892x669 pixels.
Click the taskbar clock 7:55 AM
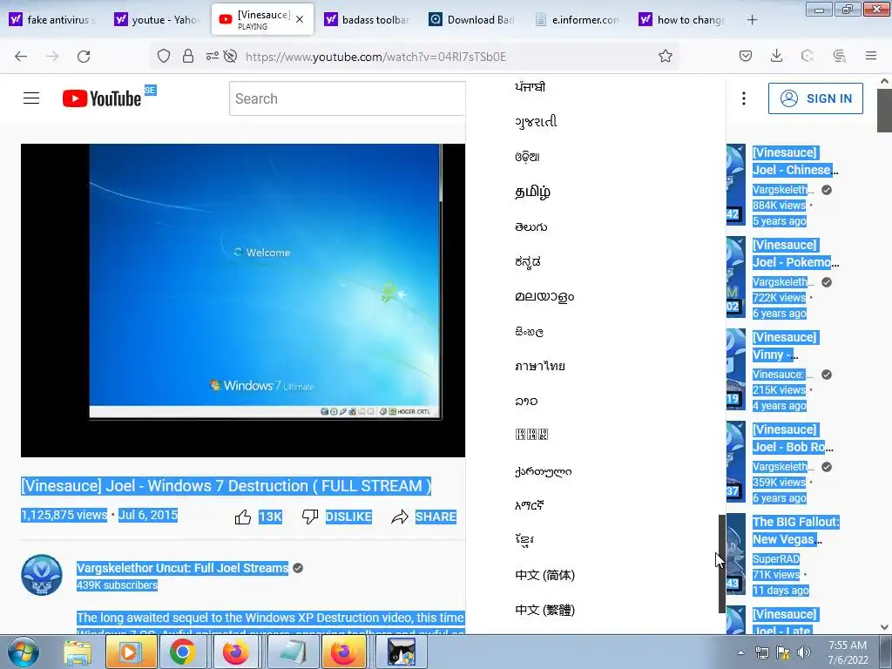(848, 645)
